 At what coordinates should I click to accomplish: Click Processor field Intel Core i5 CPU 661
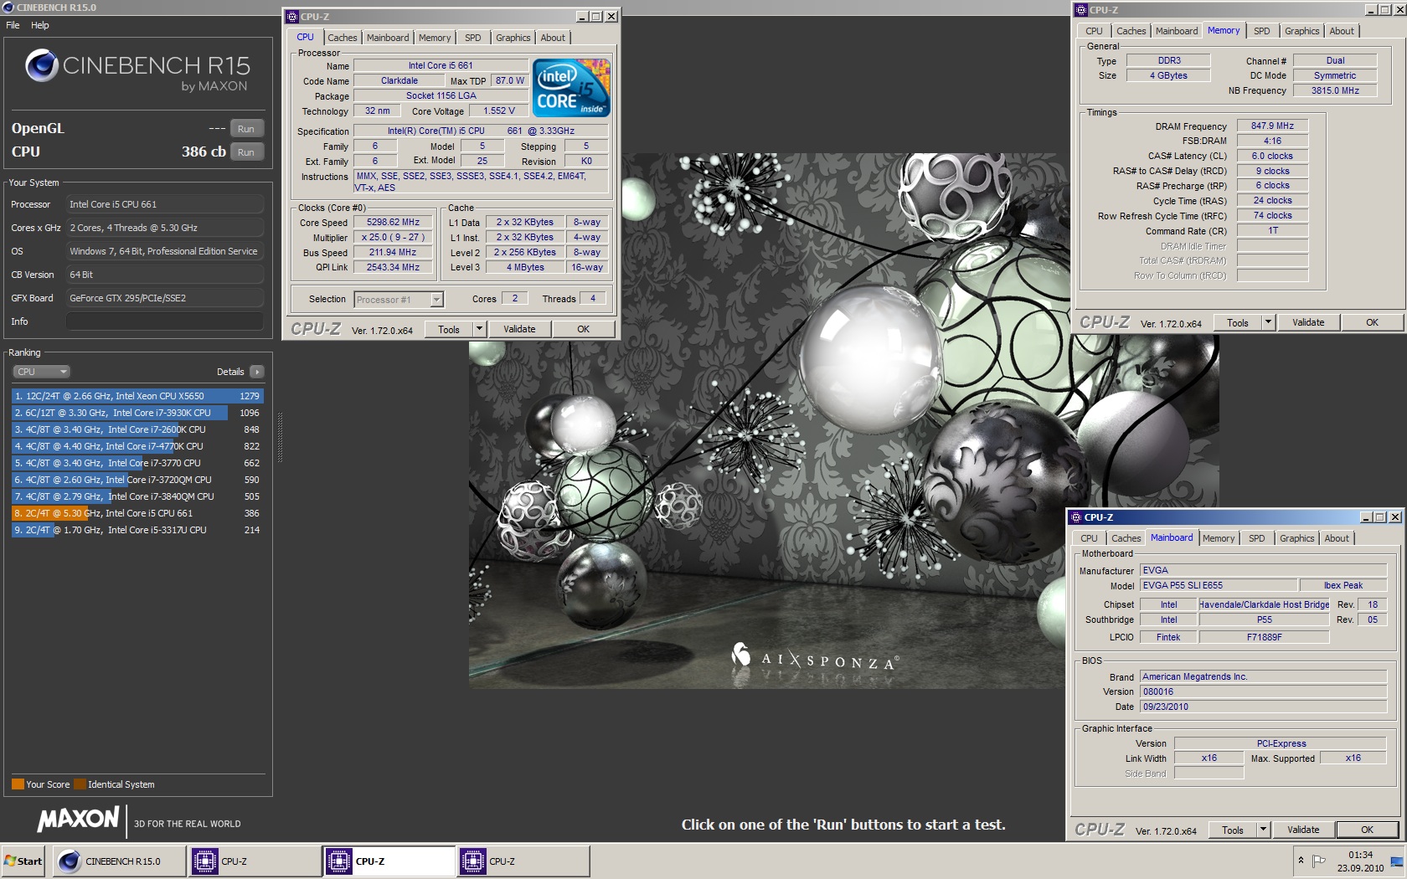pos(165,204)
